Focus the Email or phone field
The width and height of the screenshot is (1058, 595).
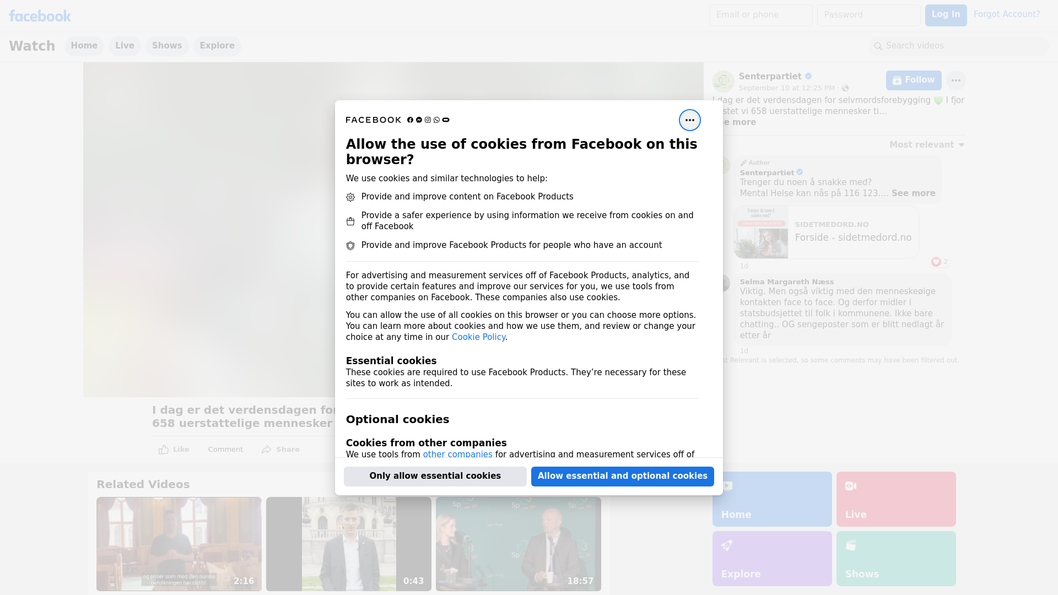coord(760,15)
